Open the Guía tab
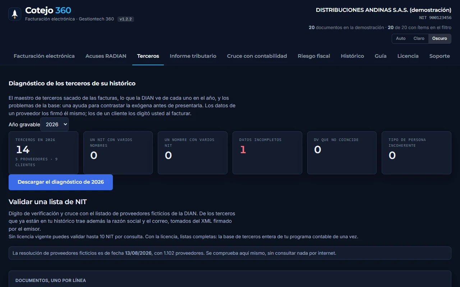 pos(381,56)
